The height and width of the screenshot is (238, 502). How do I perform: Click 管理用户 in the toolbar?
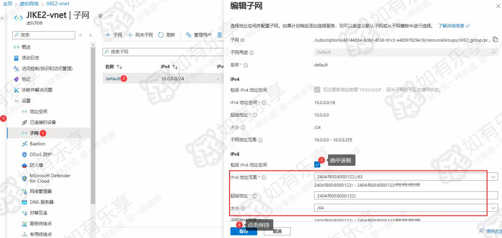(x=199, y=35)
